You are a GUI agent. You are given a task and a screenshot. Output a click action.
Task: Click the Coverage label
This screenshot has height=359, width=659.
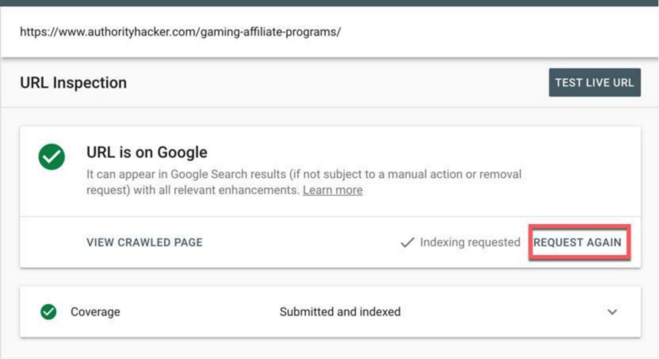click(x=95, y=312)
